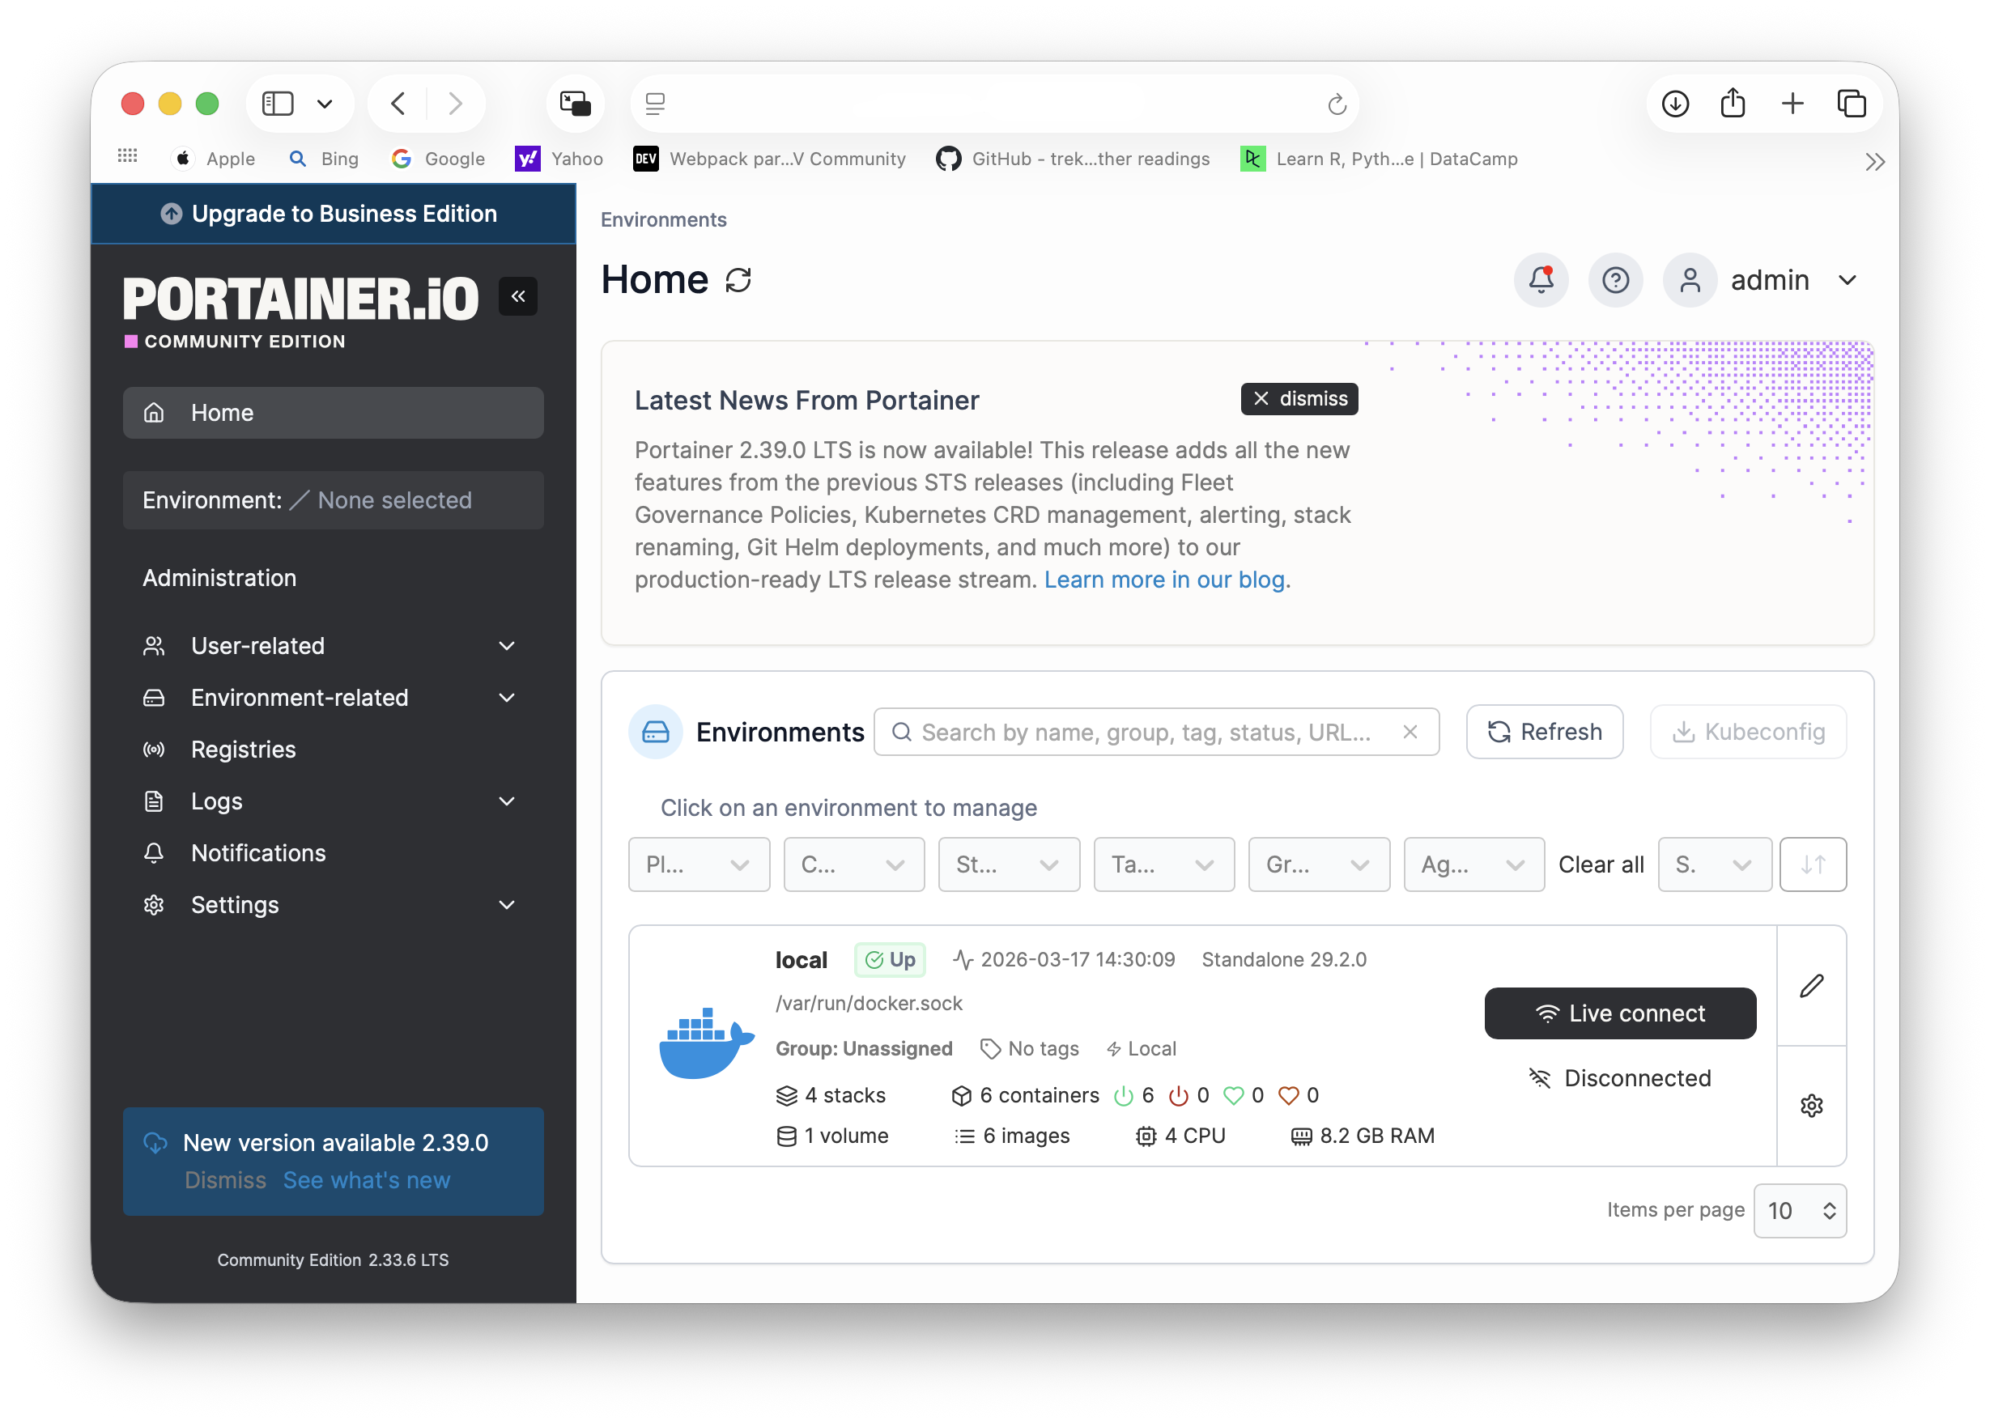This screenshot has width=1990, height=1423.
Task: Collapse sidebar with double chevron icon
Action: [x=518, y=296]
